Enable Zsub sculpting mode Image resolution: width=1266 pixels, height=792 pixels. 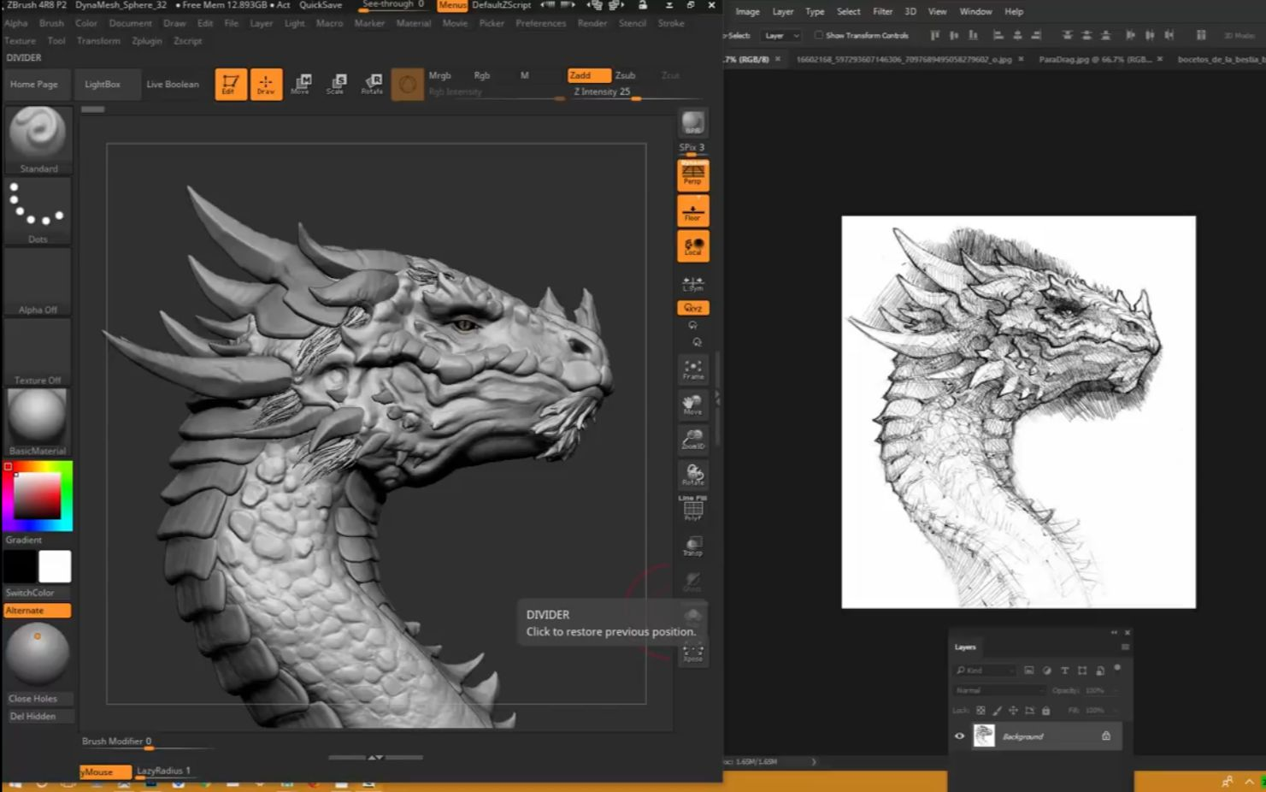click(625, 75)
